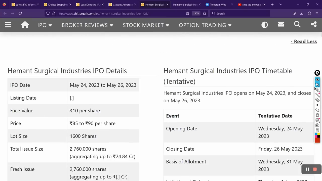This screenshot has width=322, height=181.
Task: Click the browser Search box
Action: 240,13
